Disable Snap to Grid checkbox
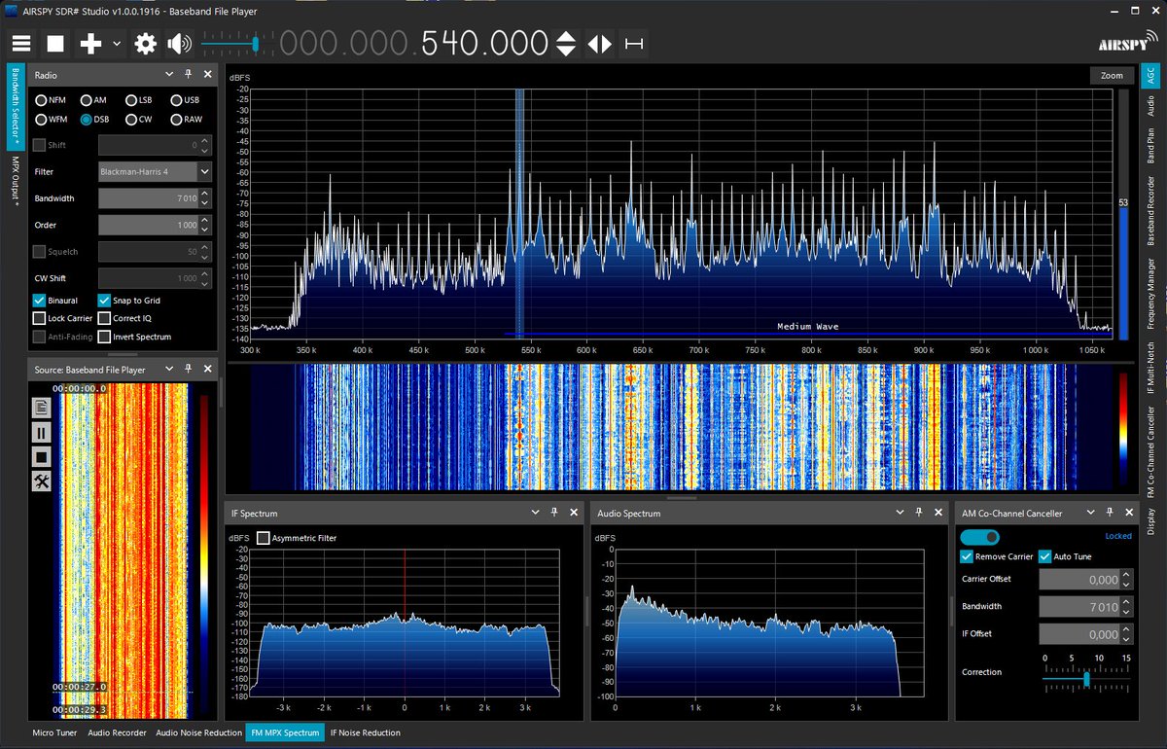1167x749 pixels. (128, 301)
